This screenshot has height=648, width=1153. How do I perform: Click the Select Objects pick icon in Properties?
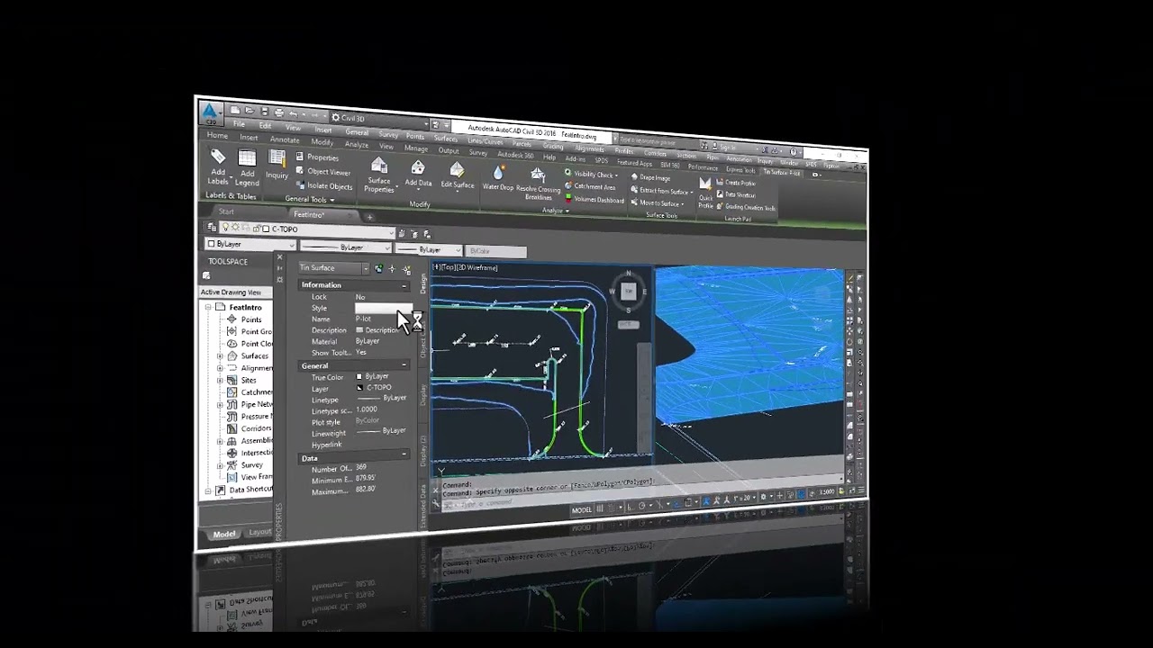[x=392, y=269]
